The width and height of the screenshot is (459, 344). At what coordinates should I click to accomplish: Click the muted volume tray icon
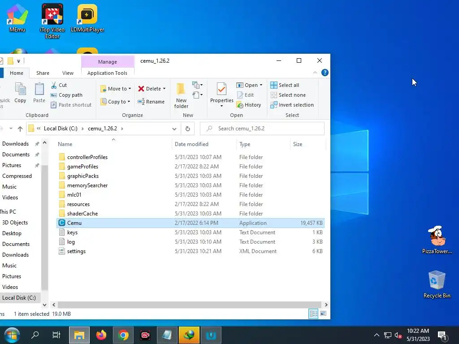398,335
